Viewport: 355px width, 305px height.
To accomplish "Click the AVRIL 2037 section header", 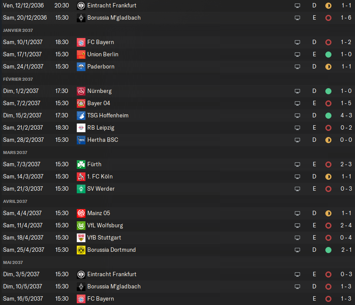I will (x=15, y=202).
